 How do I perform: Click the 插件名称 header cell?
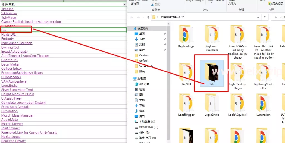(x=63, y=5)
